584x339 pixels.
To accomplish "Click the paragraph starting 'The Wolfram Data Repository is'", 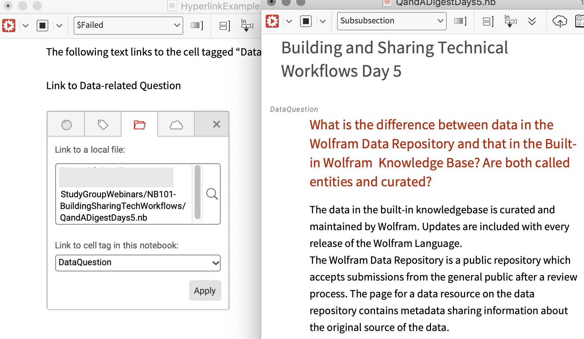I will (443, 294).
